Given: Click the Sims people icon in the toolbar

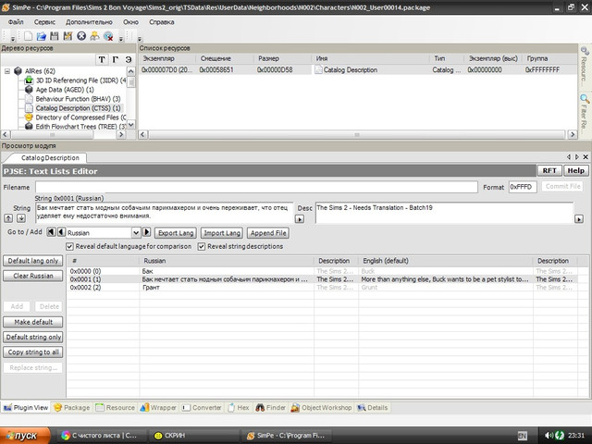Looking at the screenshot, I should (x=94, y=36).
